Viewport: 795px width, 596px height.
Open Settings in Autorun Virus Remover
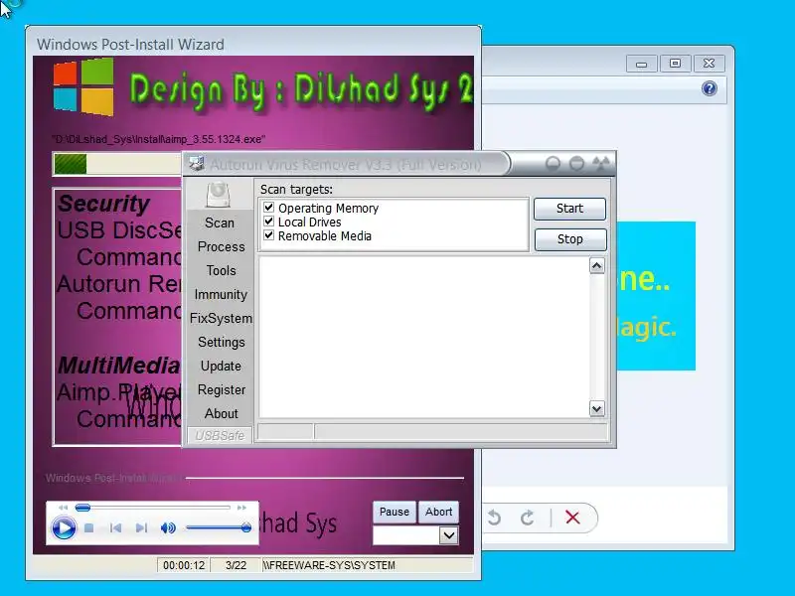point(221,342)
